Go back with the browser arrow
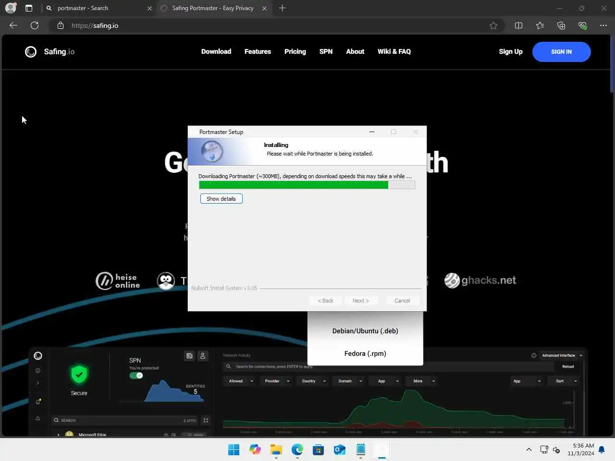This screenshot has height=461, width=615. tap(13, 25)
